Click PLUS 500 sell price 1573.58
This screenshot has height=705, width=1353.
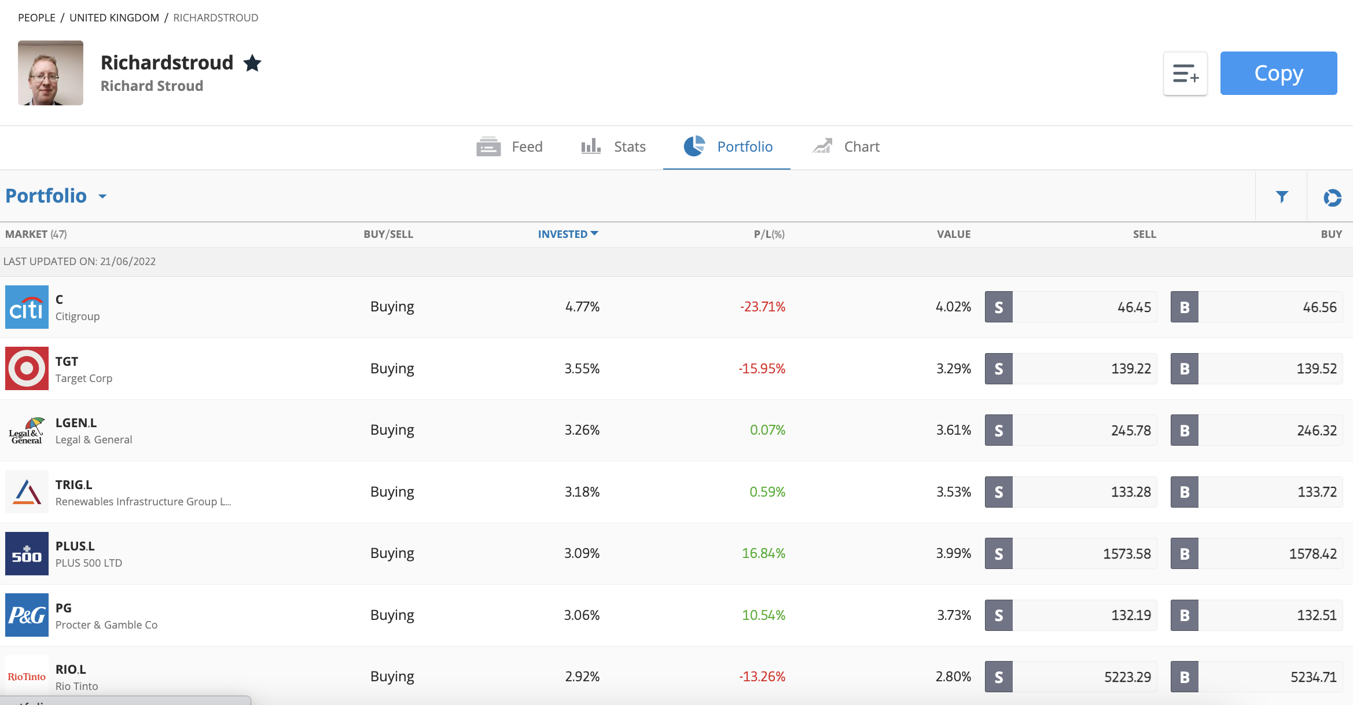tap(1127, 554)
